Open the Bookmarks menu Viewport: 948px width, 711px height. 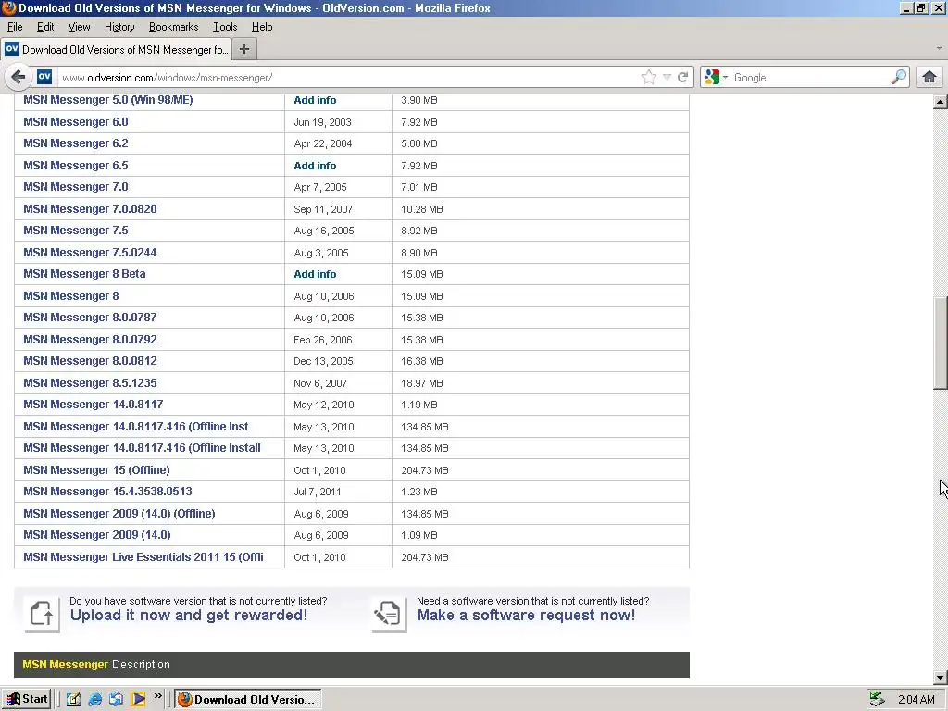173,27
